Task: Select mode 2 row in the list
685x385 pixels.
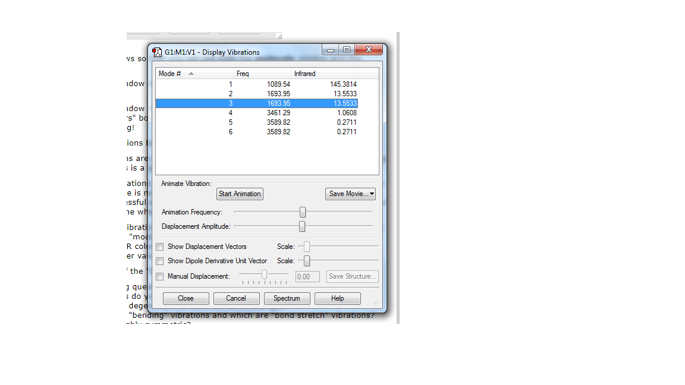Action: (257, 94)
